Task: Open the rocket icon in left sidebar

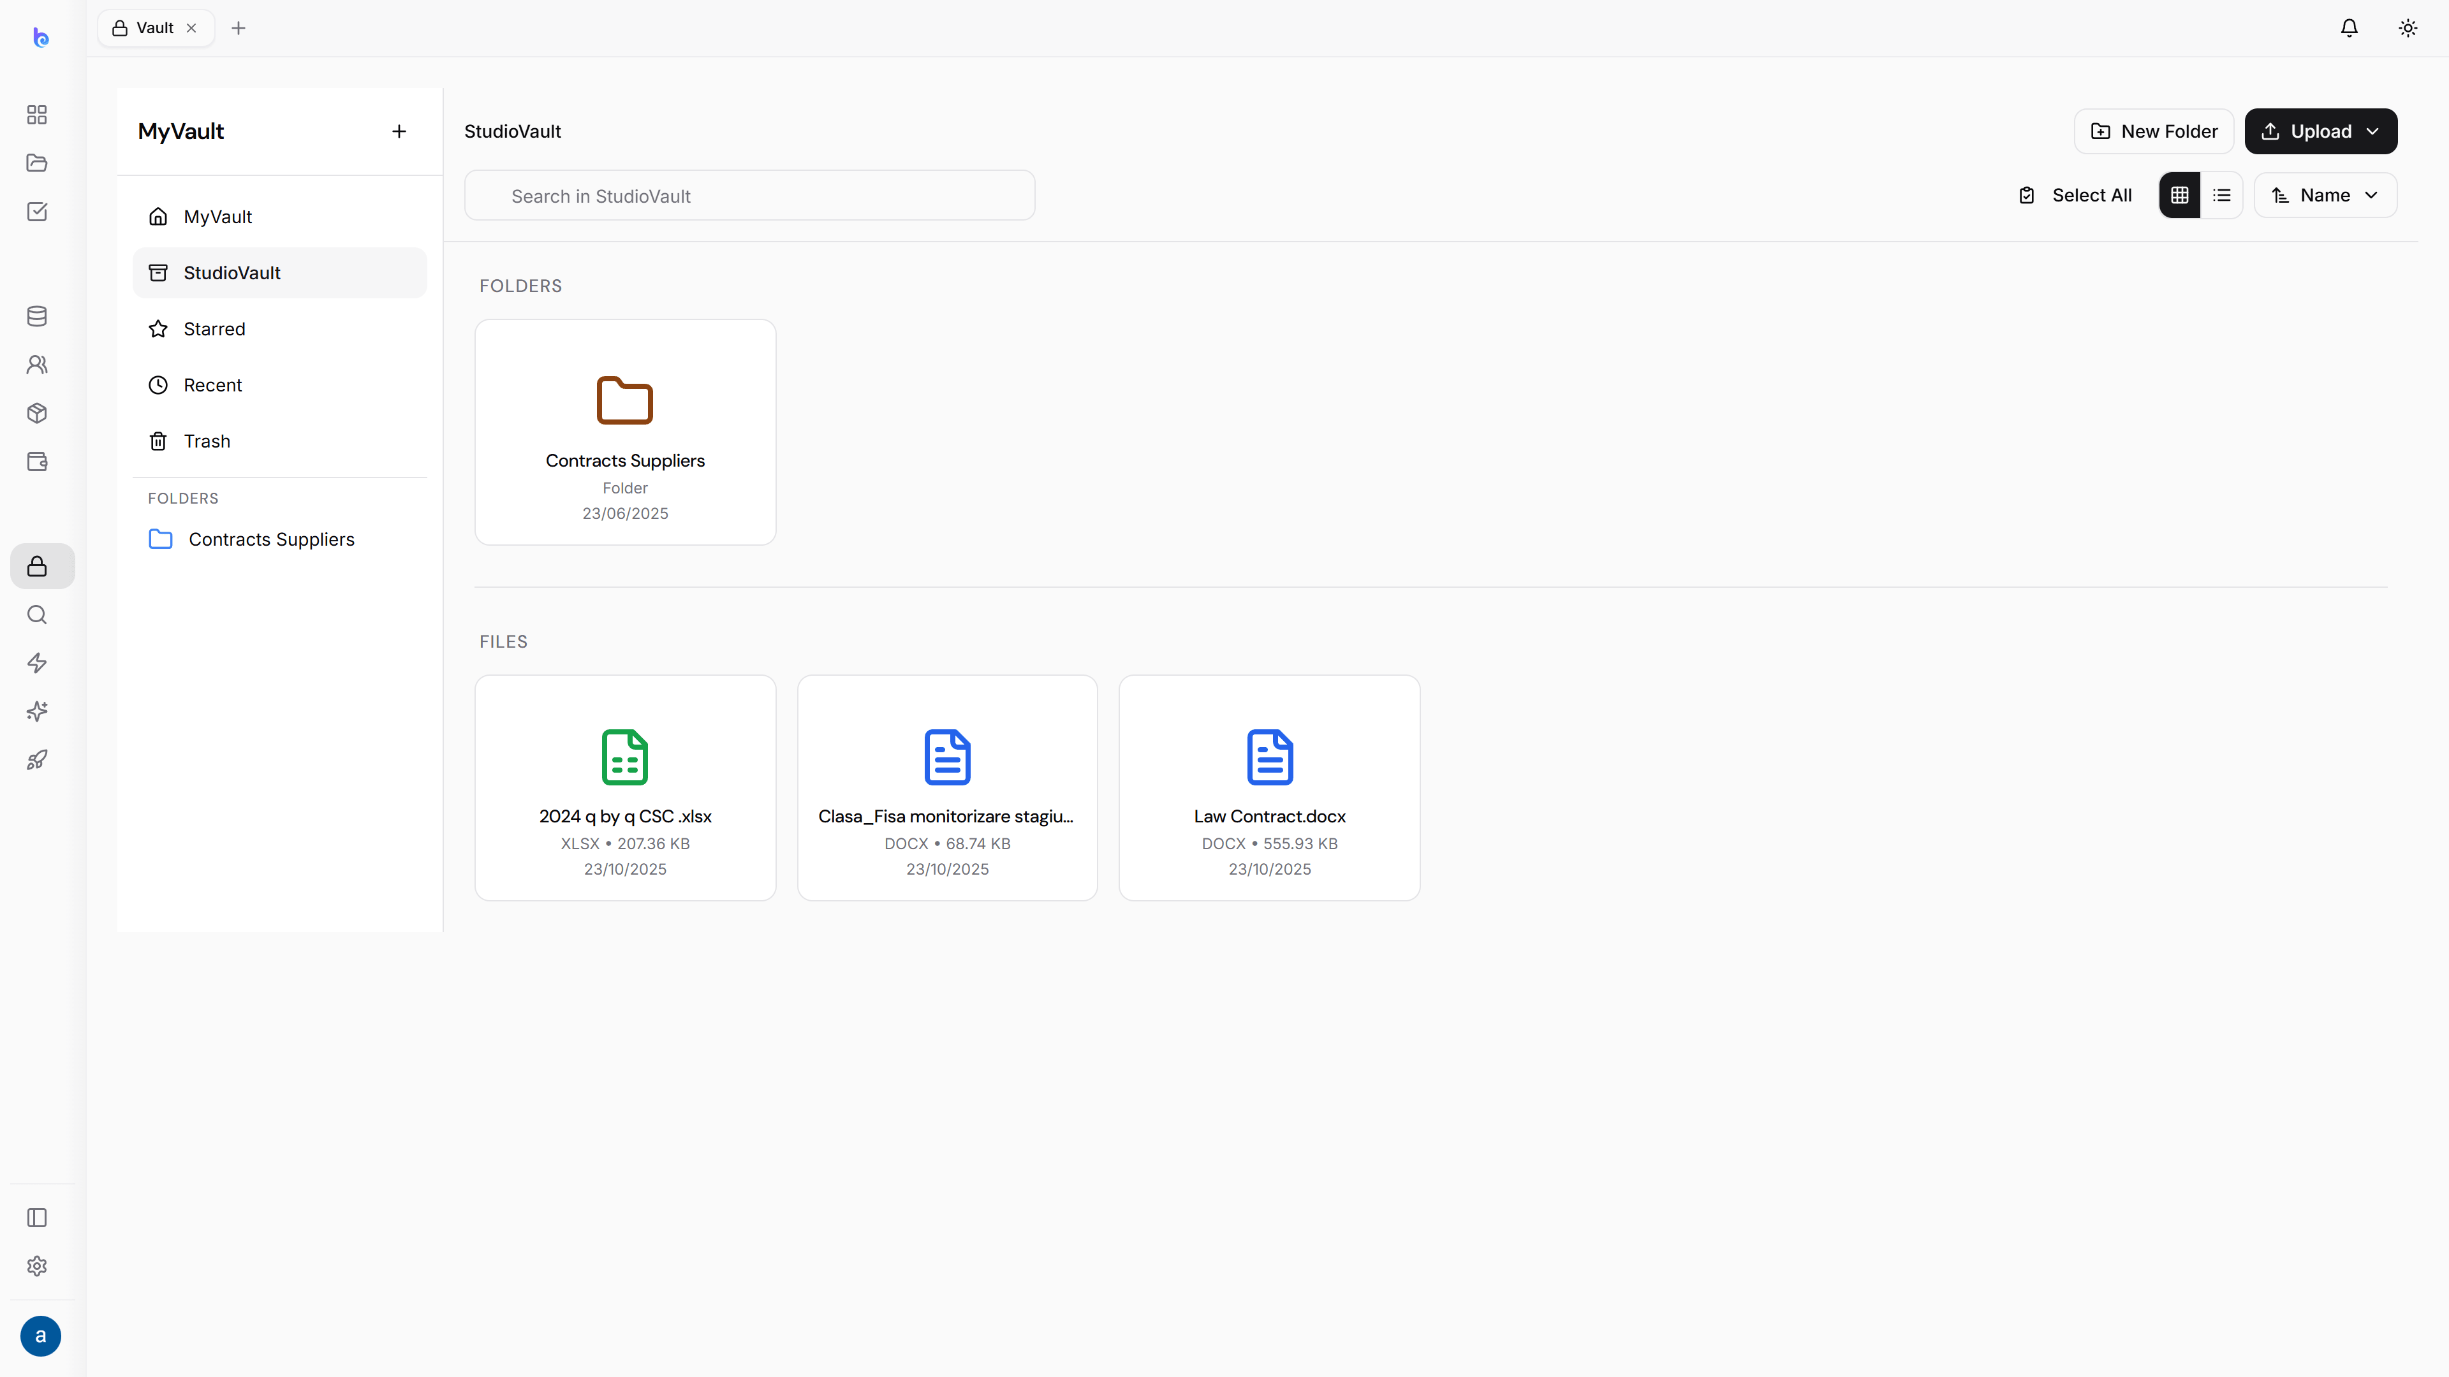Action: point(37,761)
